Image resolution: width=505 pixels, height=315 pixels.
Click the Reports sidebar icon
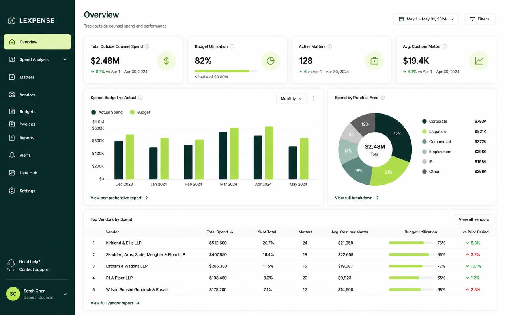click(x=12, y=138)
